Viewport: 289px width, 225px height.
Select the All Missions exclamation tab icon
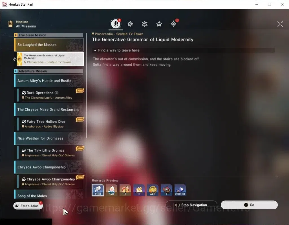click(x=116, y=24)
